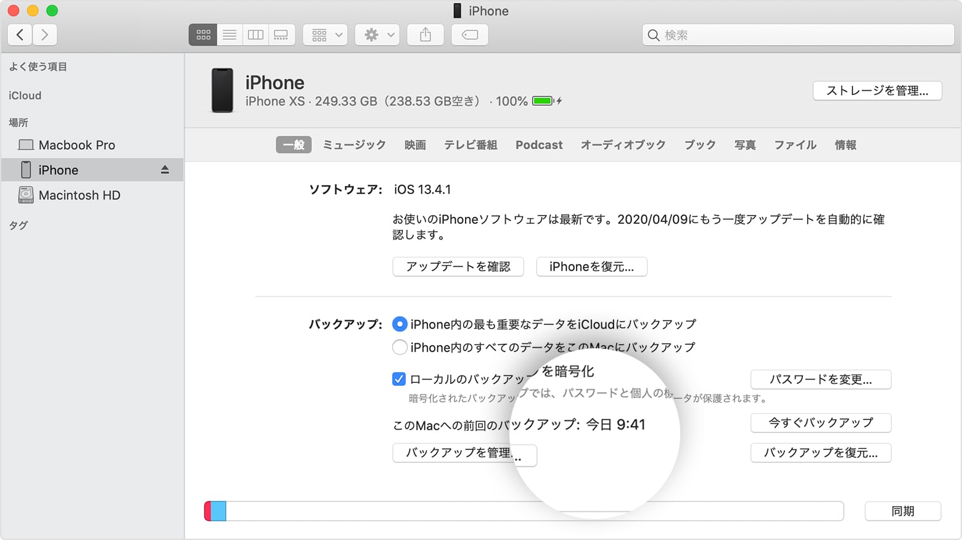Switch to the 写真 tab
The height and width of the screenshot is (540, 962).
pos(745,145)
